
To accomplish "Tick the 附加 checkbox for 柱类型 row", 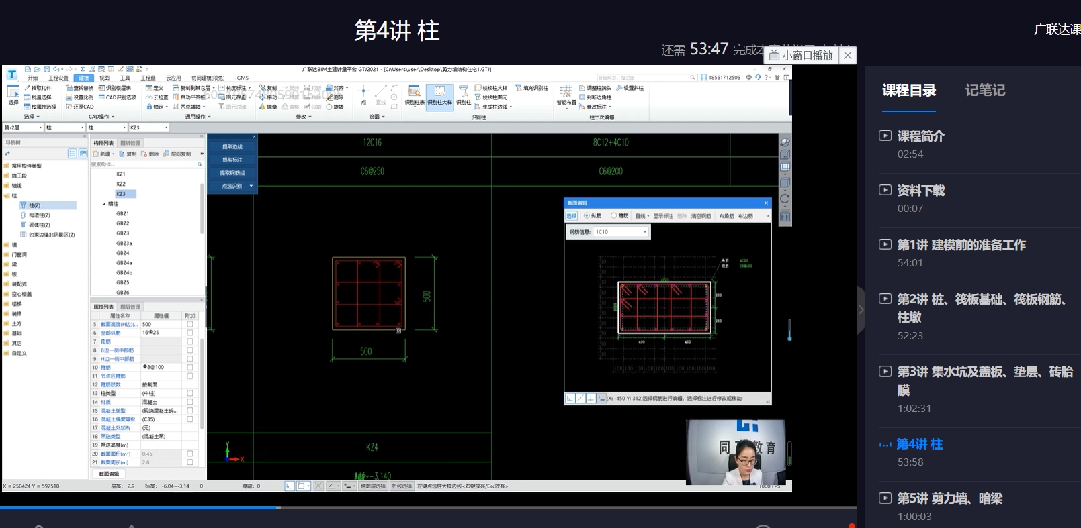I will point(190,393).
